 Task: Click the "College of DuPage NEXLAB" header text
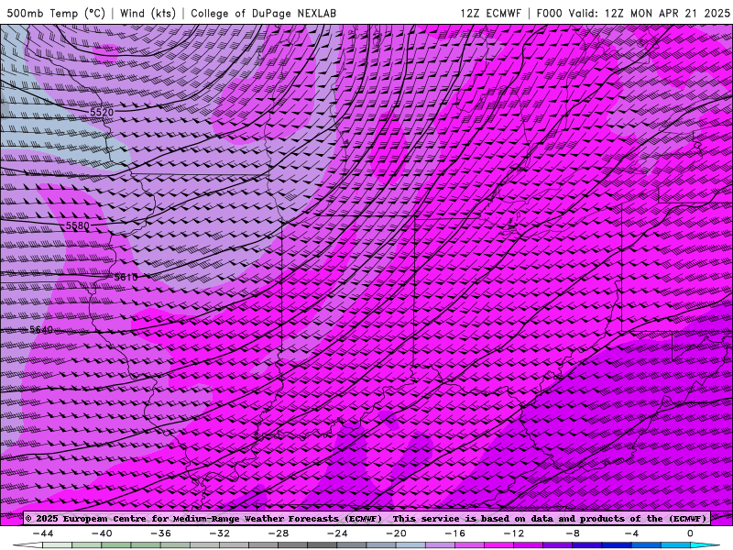click(263, 13)
